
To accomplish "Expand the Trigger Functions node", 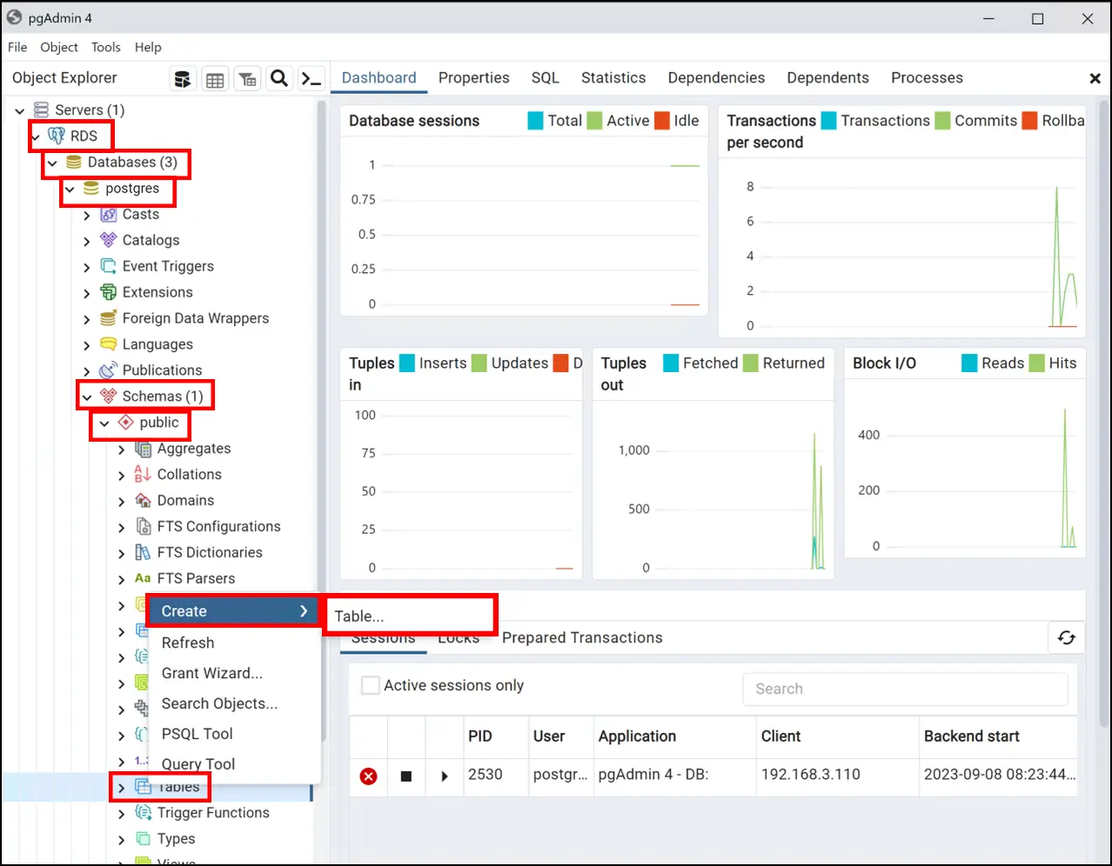I will (x=122, y=814).
